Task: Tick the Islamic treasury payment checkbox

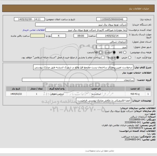Action: (x=103, y=57)
